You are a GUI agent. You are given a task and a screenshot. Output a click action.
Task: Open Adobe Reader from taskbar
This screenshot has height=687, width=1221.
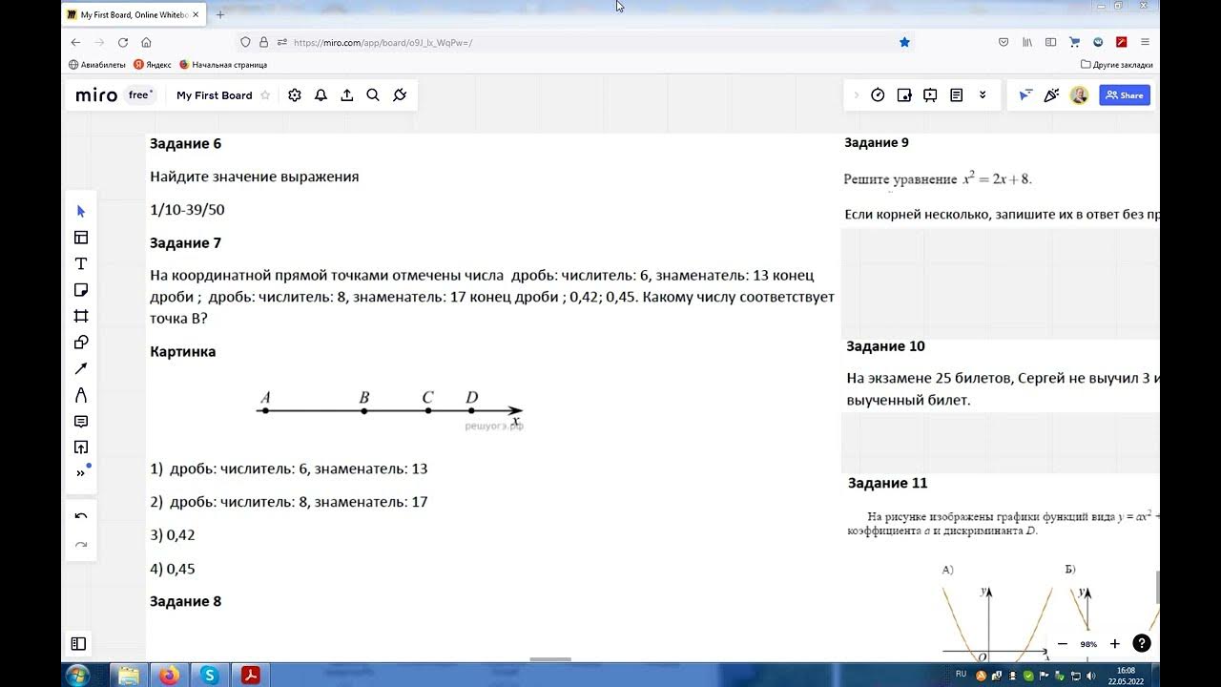[250, 676]
